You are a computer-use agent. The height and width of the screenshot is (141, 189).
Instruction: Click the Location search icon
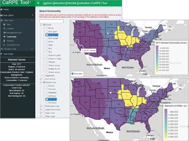click(x=4, y=29)
